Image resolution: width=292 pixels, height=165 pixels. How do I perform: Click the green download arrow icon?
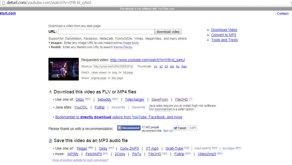click(x=50, y=92)
